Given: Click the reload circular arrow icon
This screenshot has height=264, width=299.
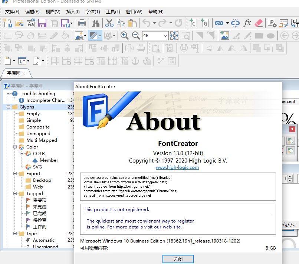Looking at the screenshot, I should point(178,23).
